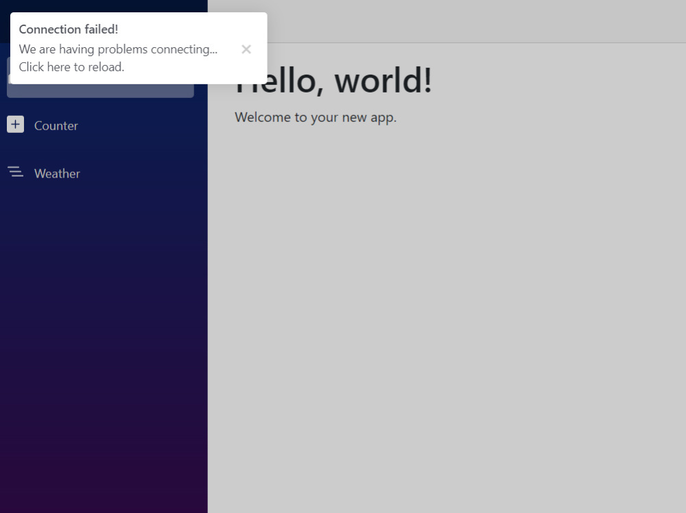
Task: Click the 'Welcome to your new app.' text
Action: coord(316,117)
